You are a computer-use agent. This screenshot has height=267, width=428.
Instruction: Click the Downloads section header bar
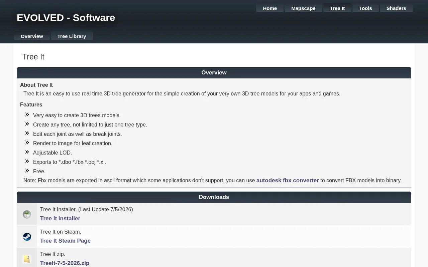214,197
